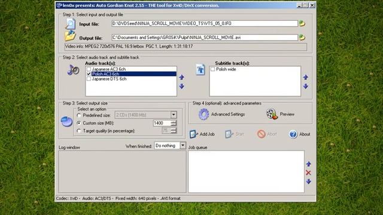This screenshot has width=383, height=215.
Task: Open About question mark icon
Action: 293,134
